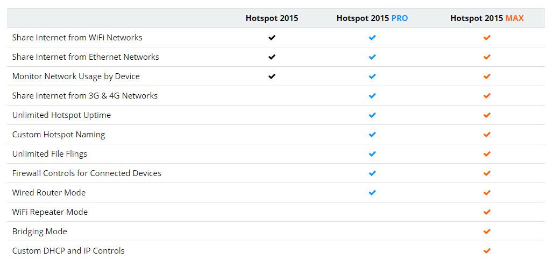
Task: Click 'Share Internet from WiFi Networks' label
Action: (x=77, y=38)
